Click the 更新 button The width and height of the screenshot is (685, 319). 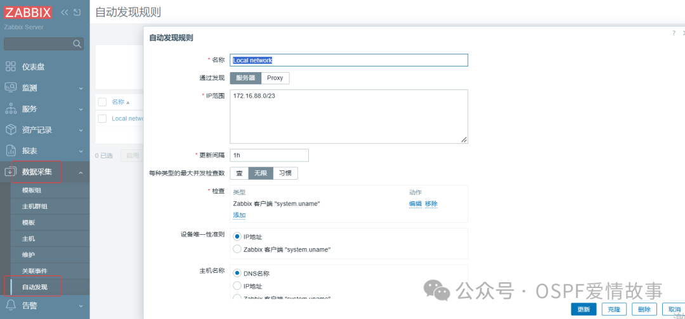(584, 310)
